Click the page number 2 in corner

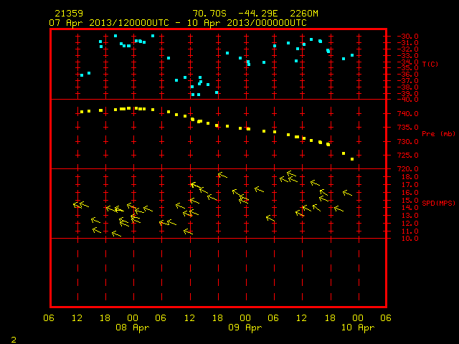[x=14, y=340]
